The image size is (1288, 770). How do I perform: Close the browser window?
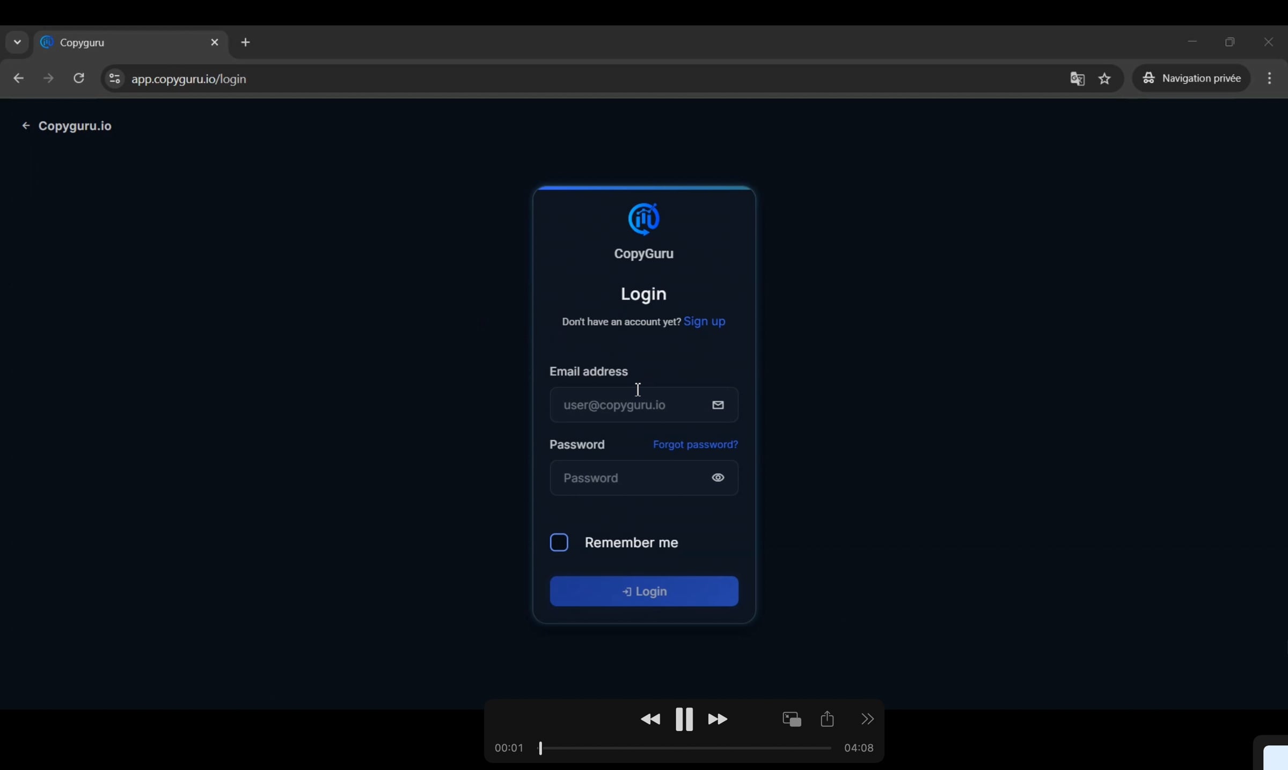[1269, 42]
